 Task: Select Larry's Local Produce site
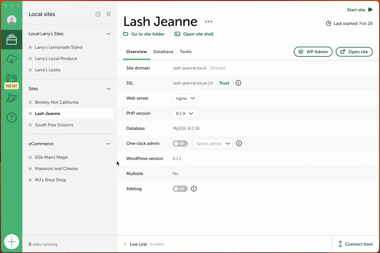(70, 58)
